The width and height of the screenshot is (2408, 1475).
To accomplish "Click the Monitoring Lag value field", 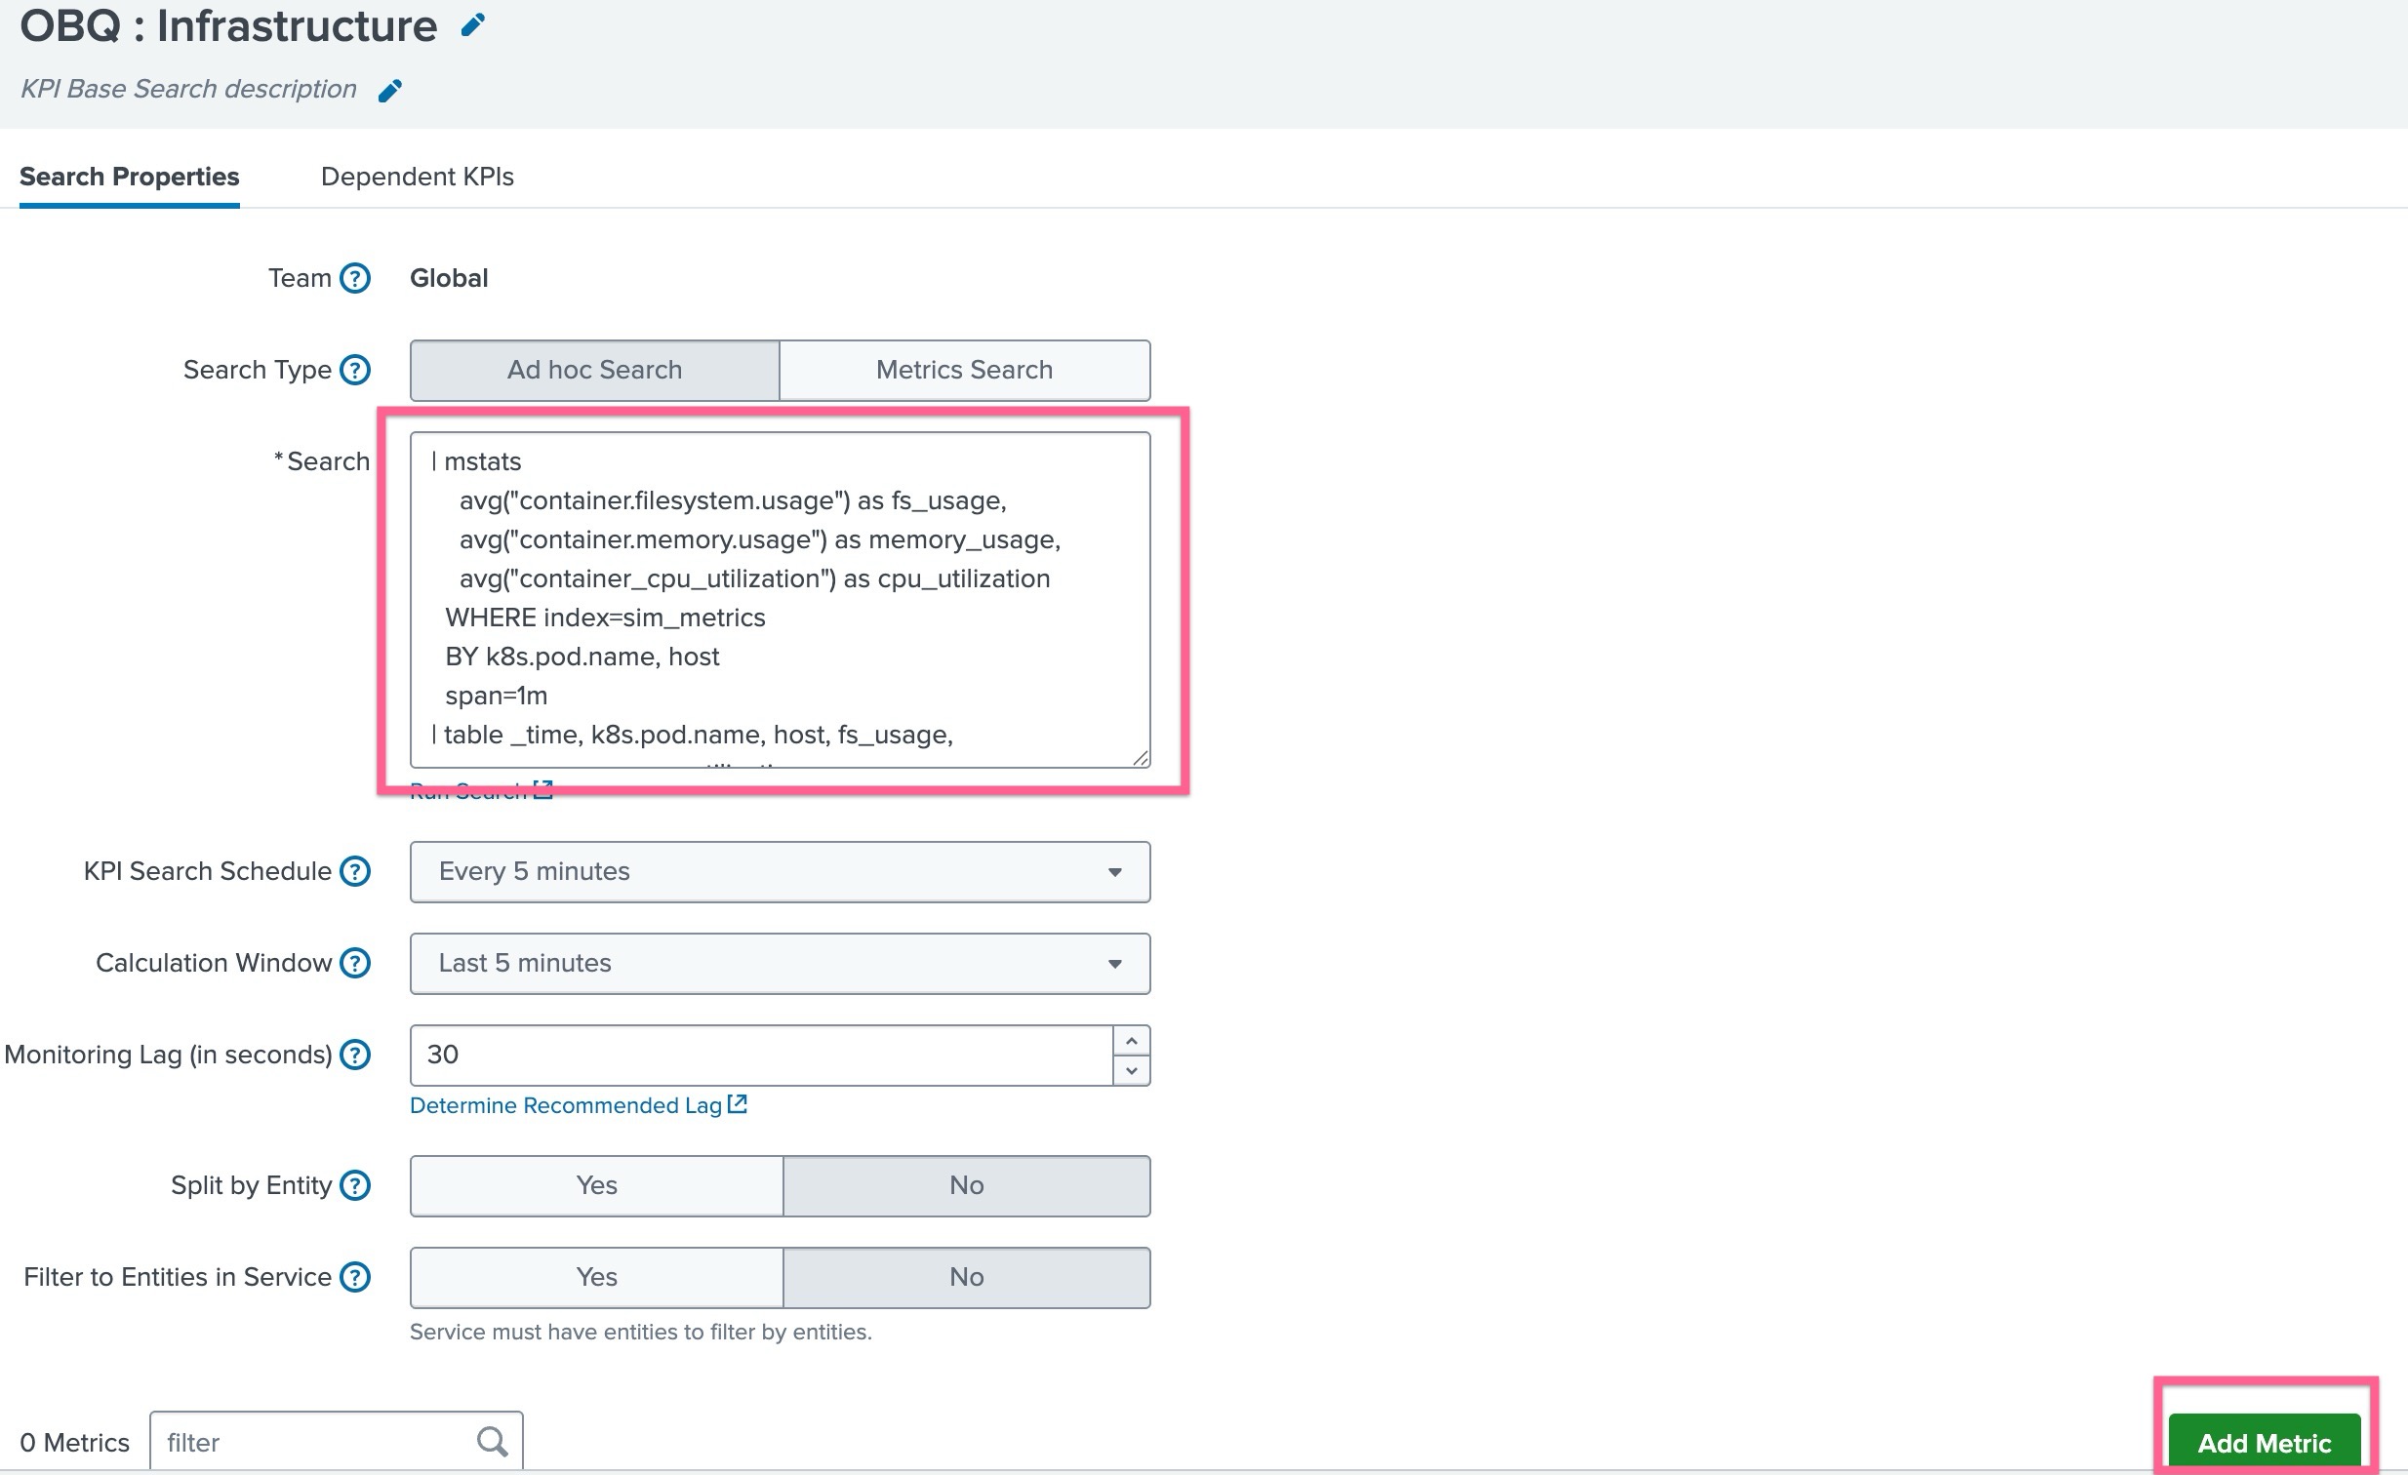I will (761, 1055).
